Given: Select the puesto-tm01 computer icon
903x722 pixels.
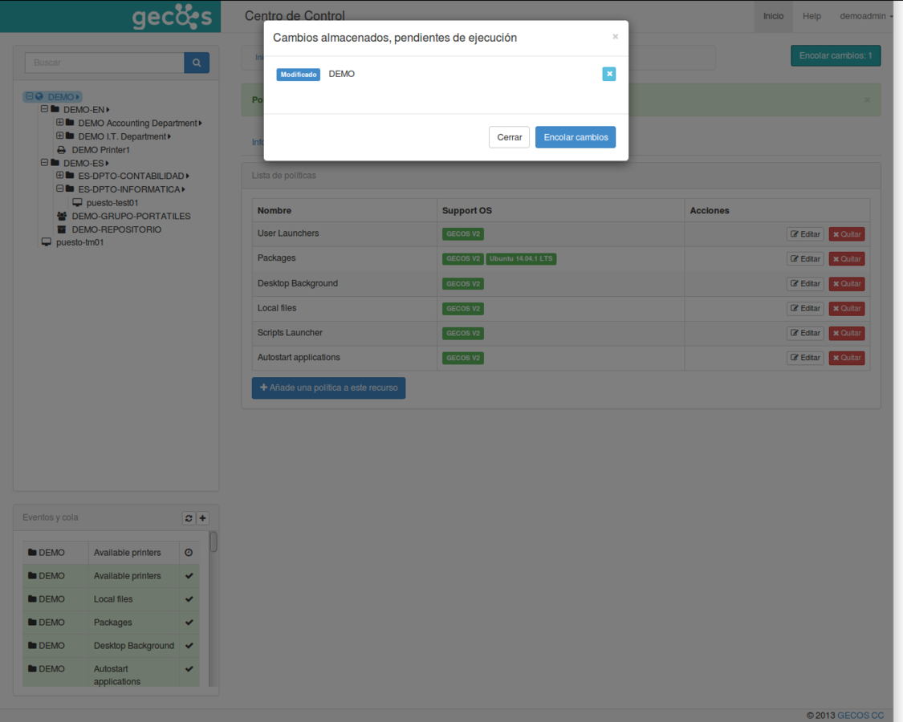Looking at the screenshot, I should (x=46, y=242).
